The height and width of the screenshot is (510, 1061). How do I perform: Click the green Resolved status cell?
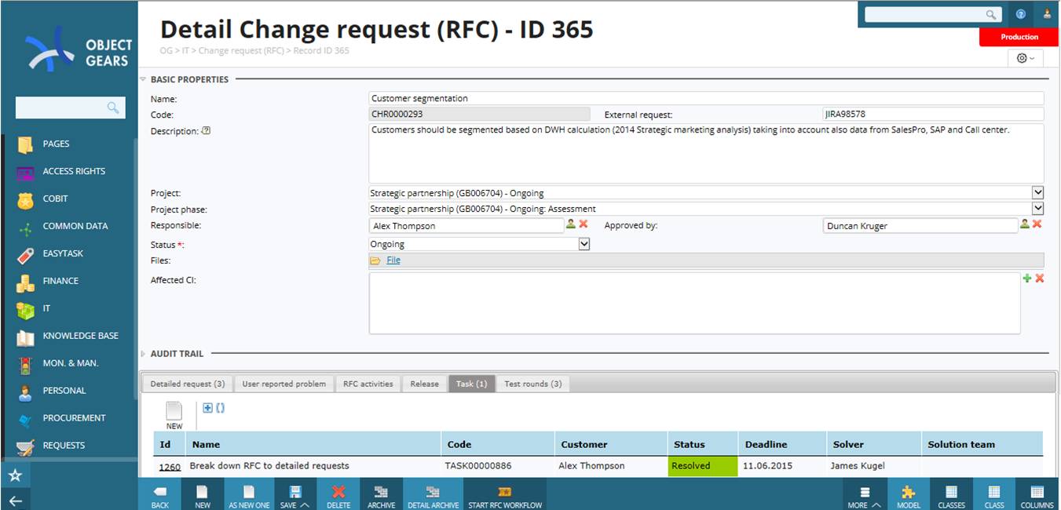(x=703, y=466)
